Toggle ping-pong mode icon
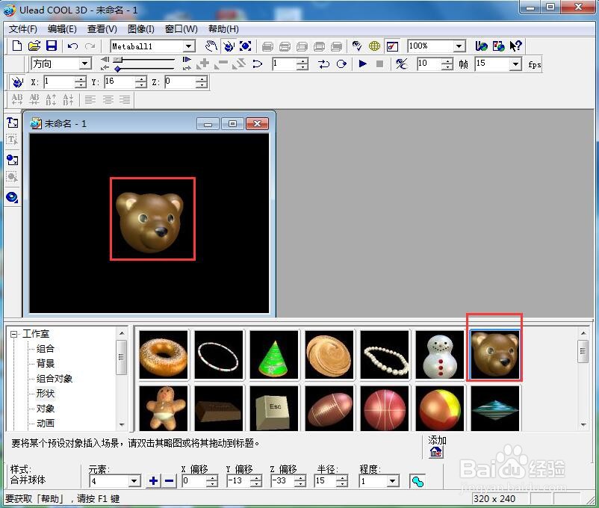 pyautogui.click(x=323, y=63)
